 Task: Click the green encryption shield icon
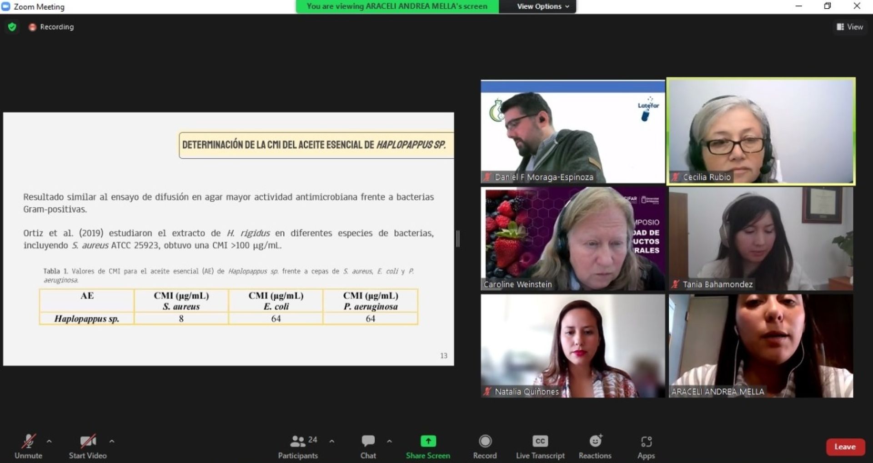tap(12, 27)
